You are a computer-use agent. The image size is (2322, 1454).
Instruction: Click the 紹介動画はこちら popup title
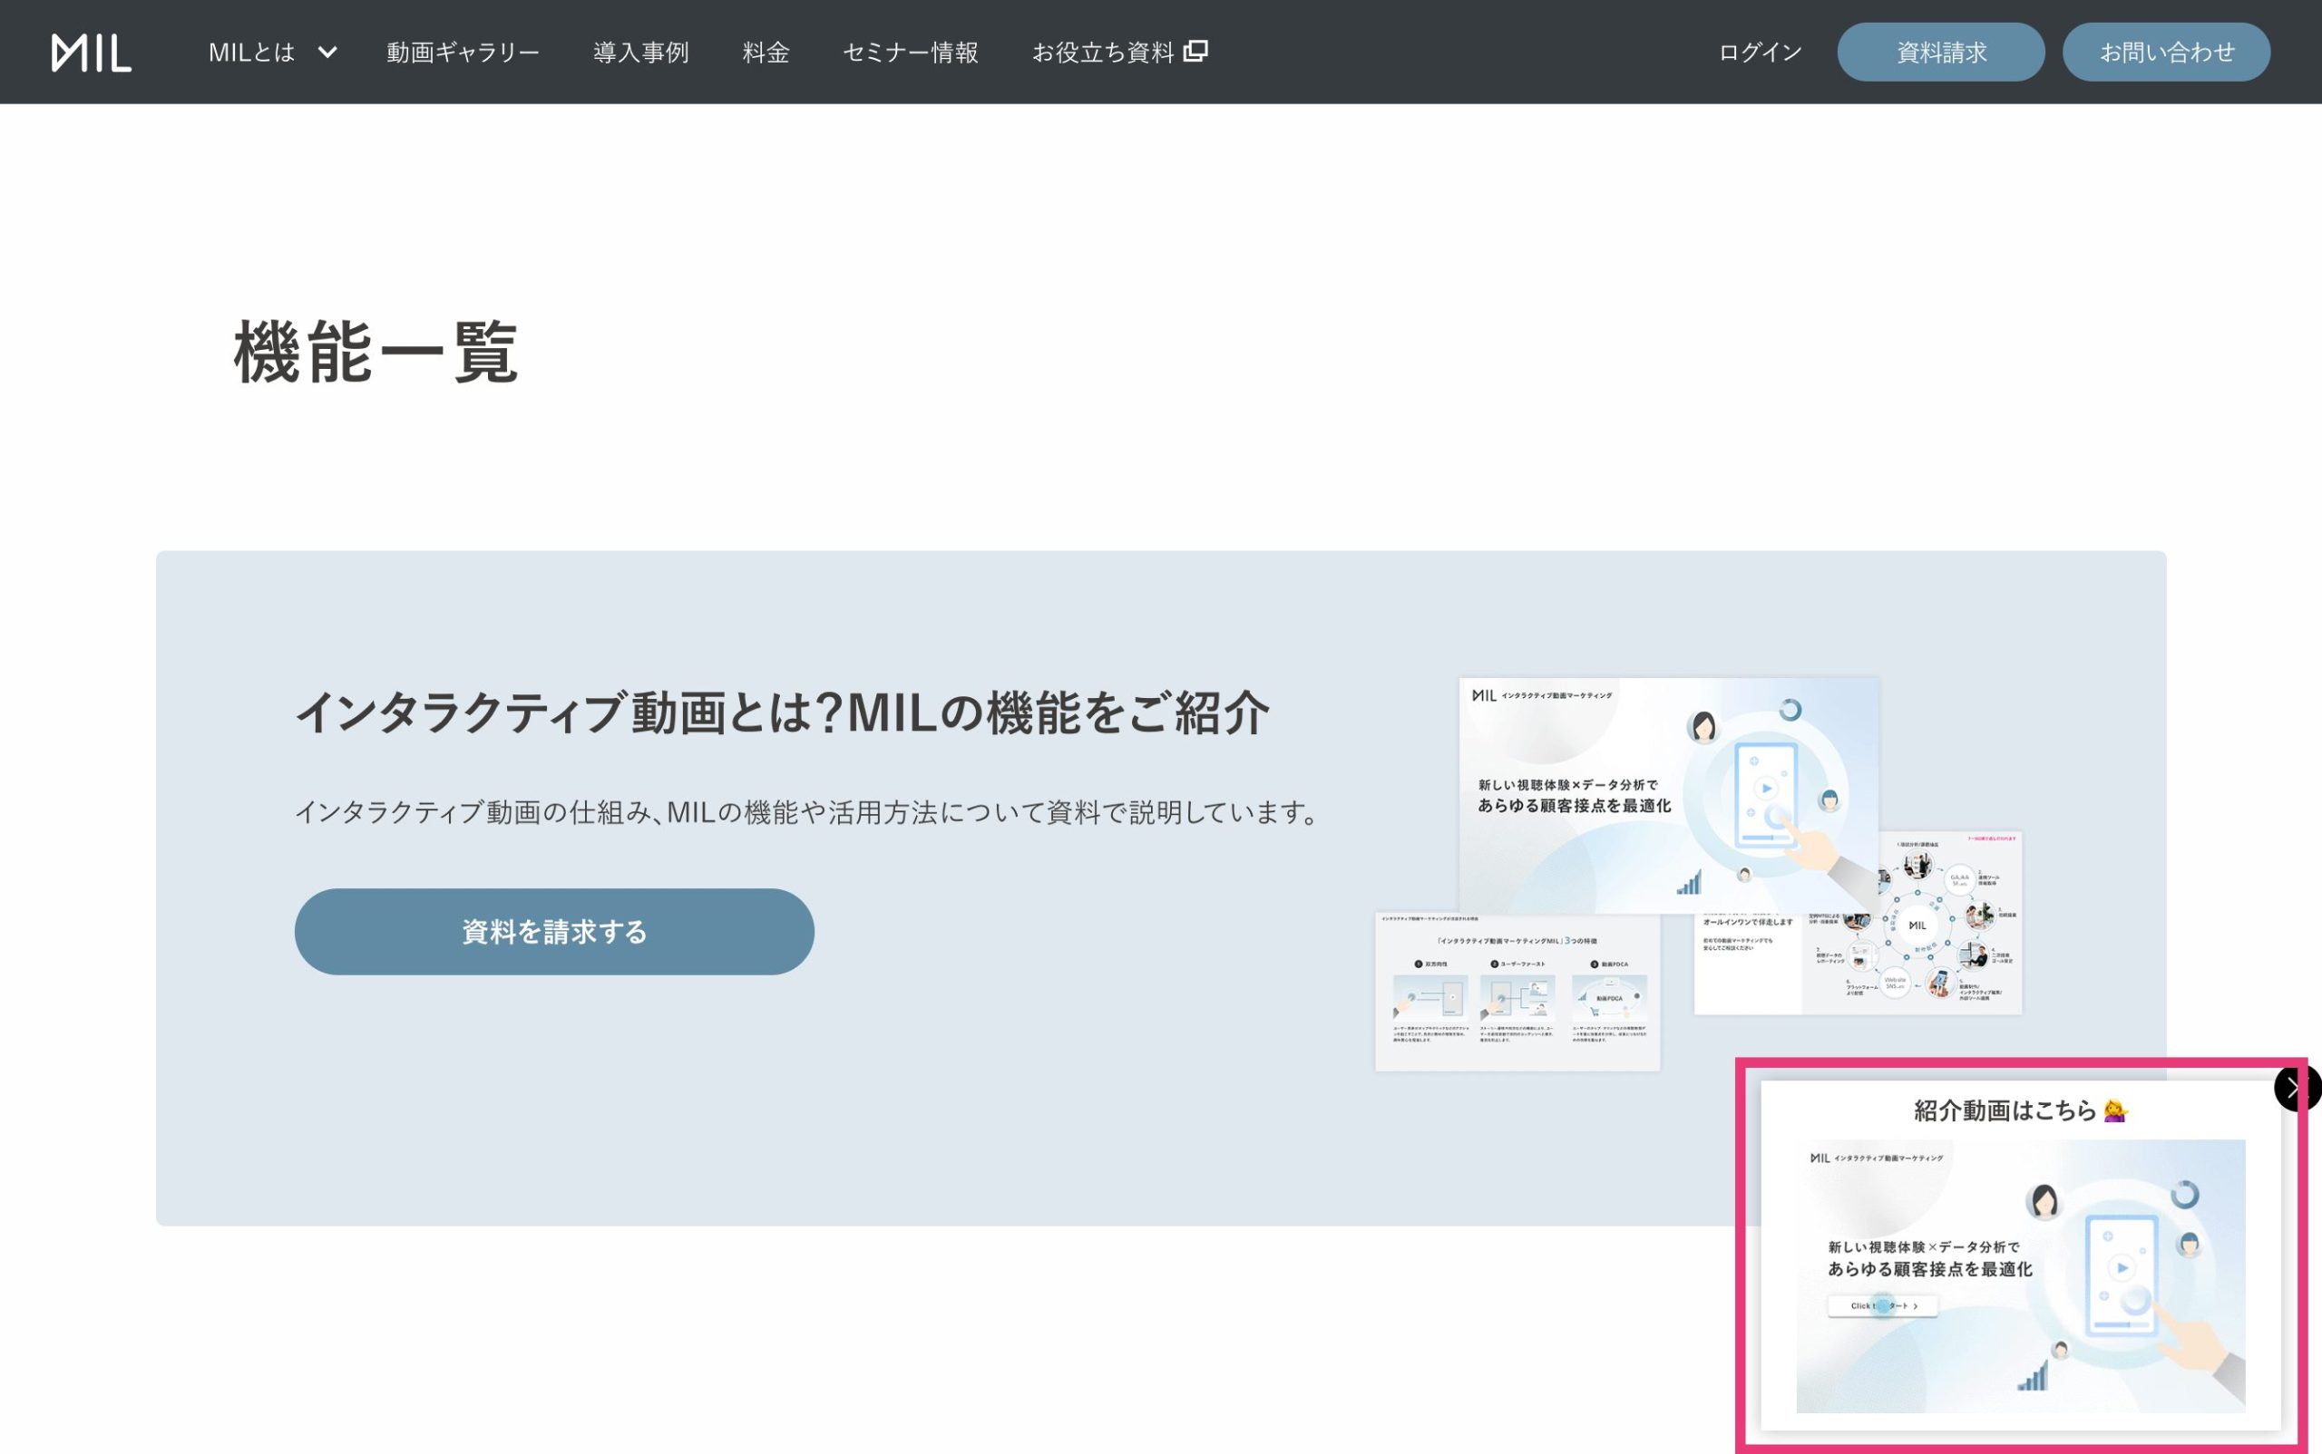click(2021, 1110)
